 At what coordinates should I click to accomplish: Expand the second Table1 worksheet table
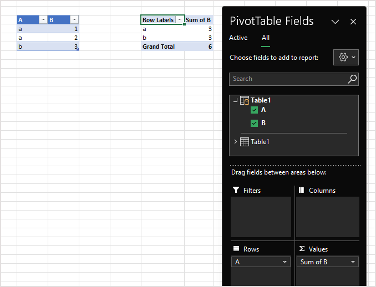coord(236,142)
